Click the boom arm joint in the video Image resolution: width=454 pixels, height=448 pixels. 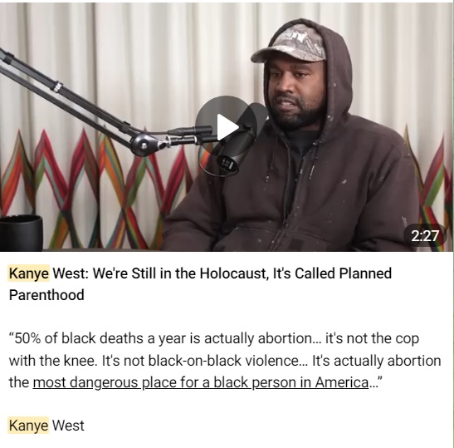pyautogui.click(x=144, y=144)
